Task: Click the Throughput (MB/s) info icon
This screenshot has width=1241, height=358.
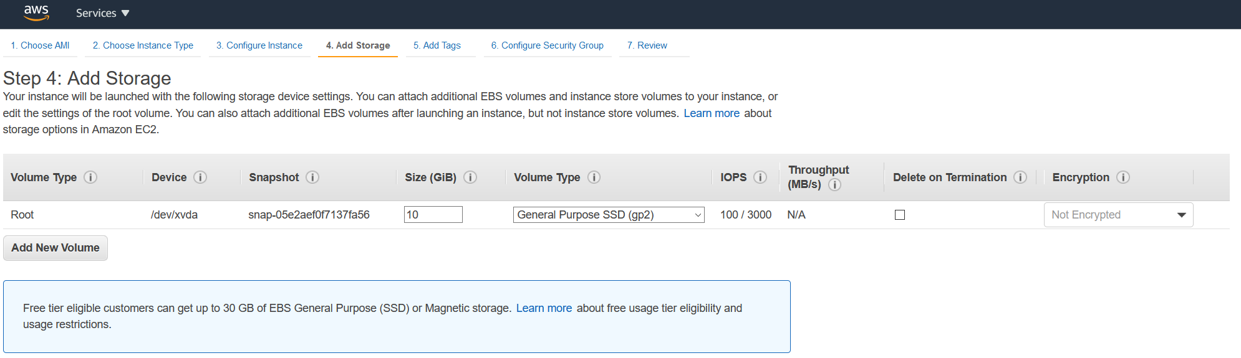Action: 834,185
